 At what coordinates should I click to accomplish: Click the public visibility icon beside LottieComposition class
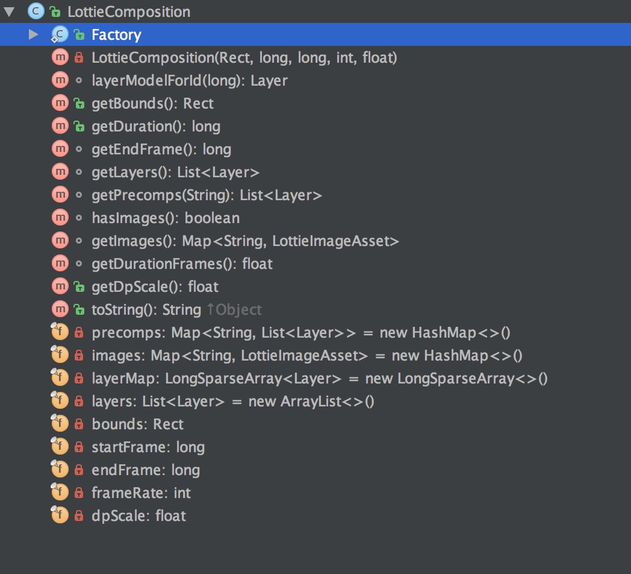(55, 11)
